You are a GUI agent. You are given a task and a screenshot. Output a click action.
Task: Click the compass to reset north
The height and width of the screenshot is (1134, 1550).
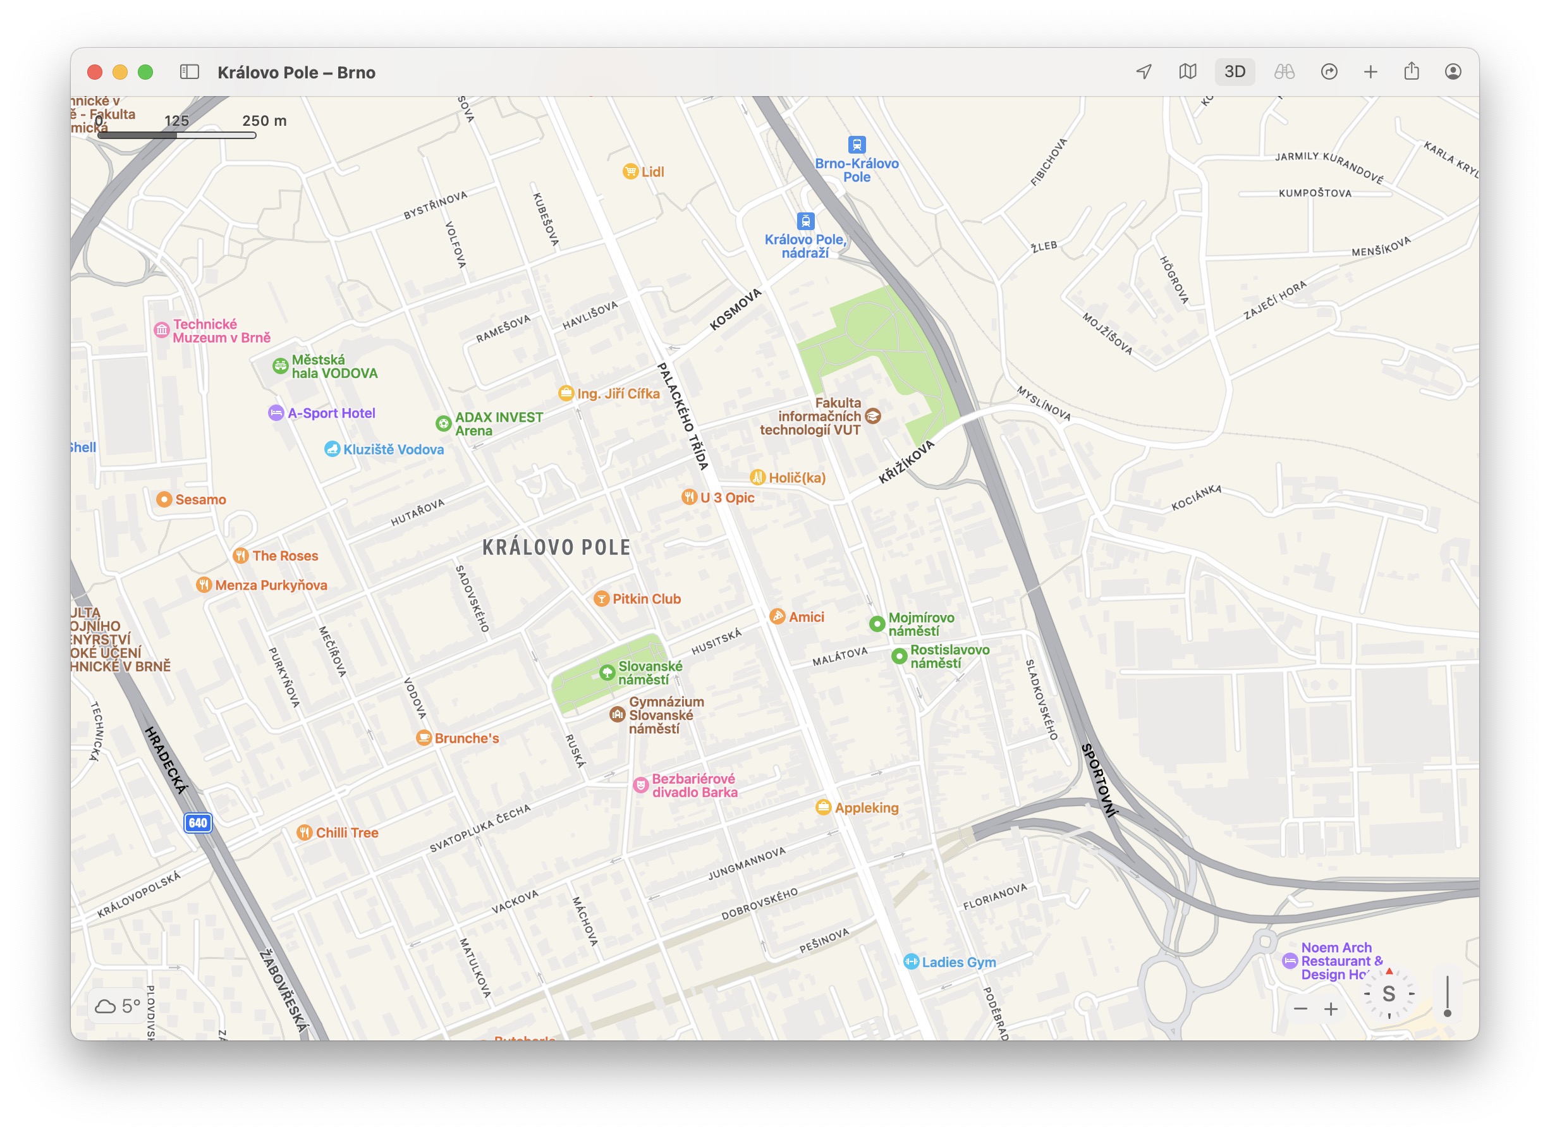point(1389,994)
